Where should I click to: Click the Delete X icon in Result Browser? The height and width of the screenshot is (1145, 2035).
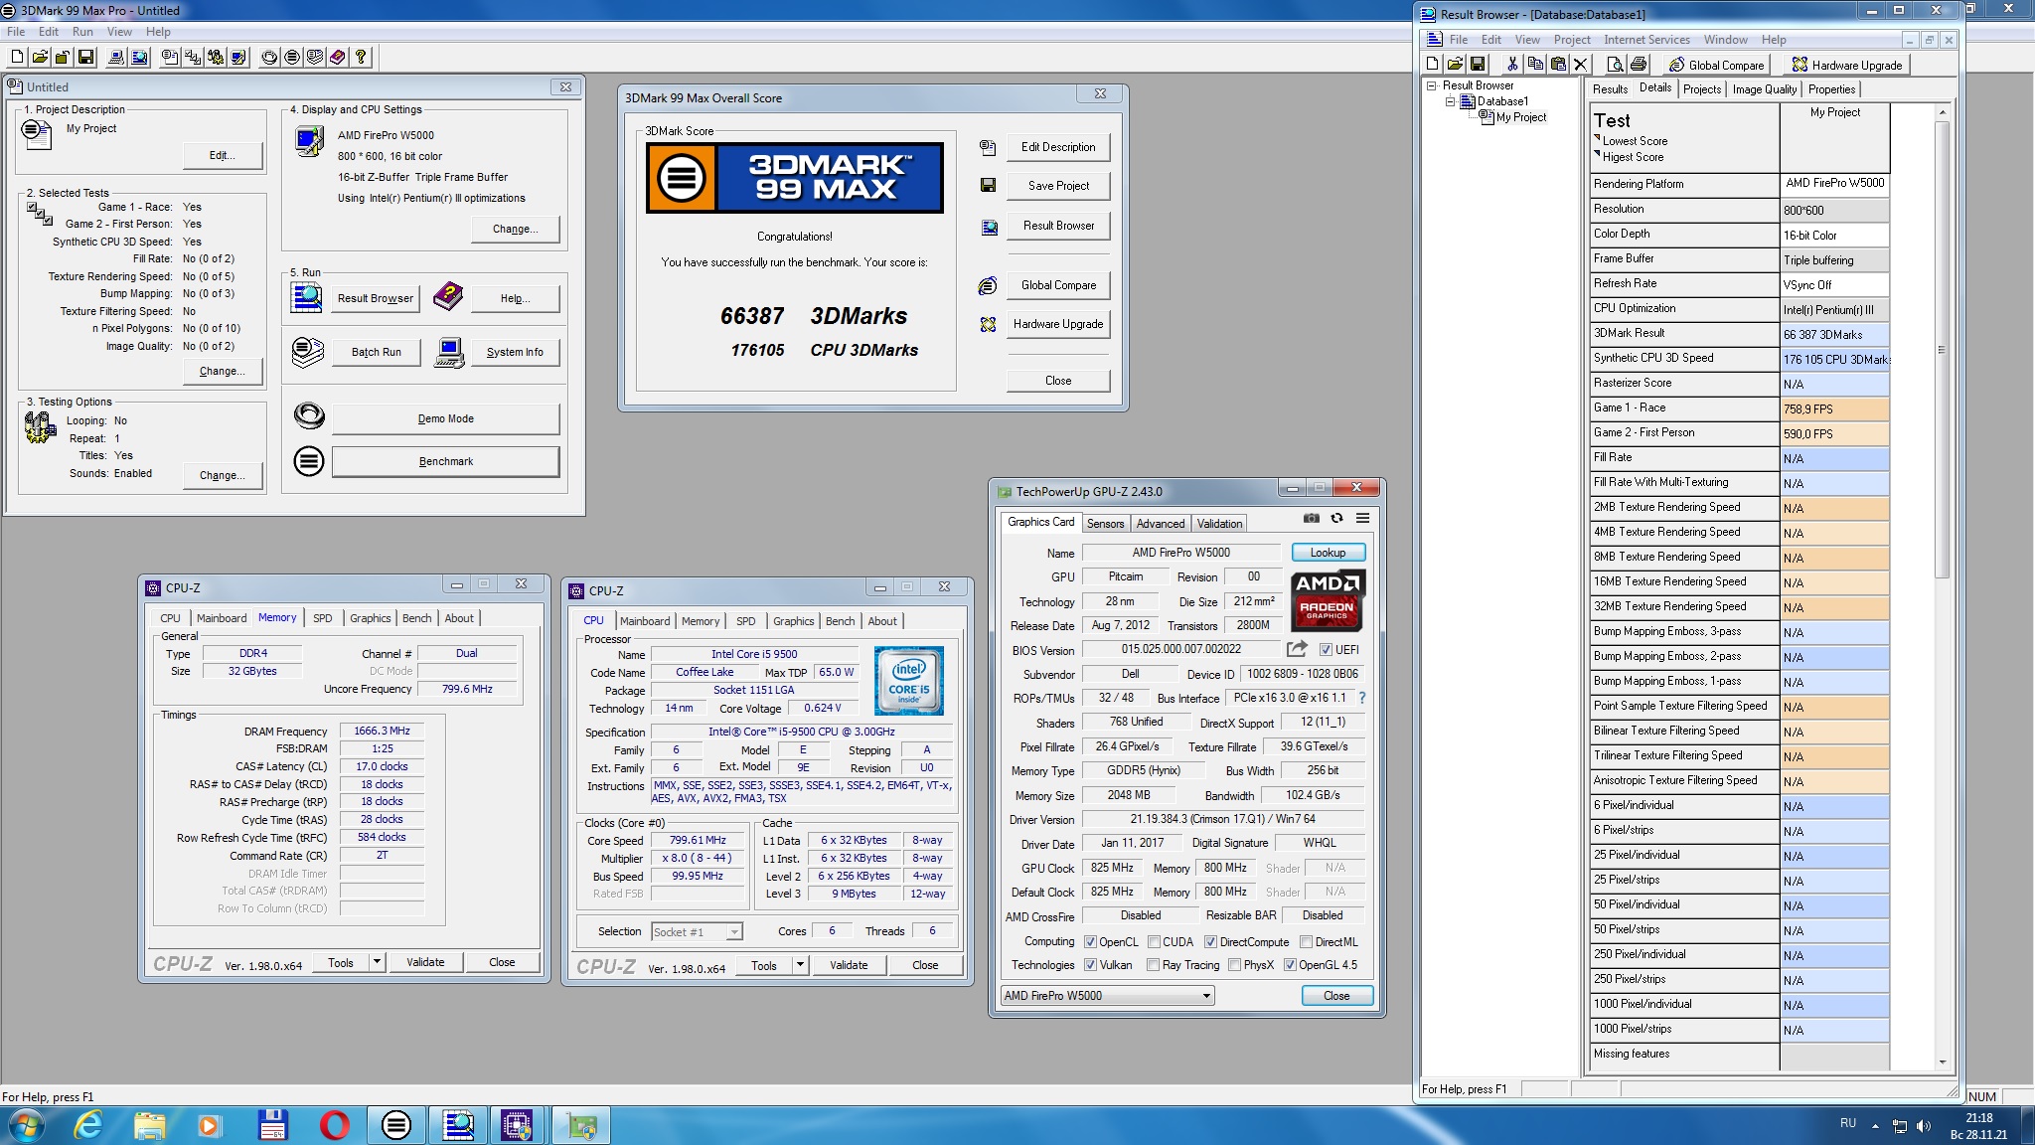point(1581,65)
